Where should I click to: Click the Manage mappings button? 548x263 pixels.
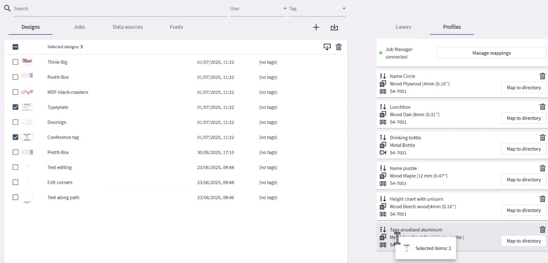tap(491, 53)
